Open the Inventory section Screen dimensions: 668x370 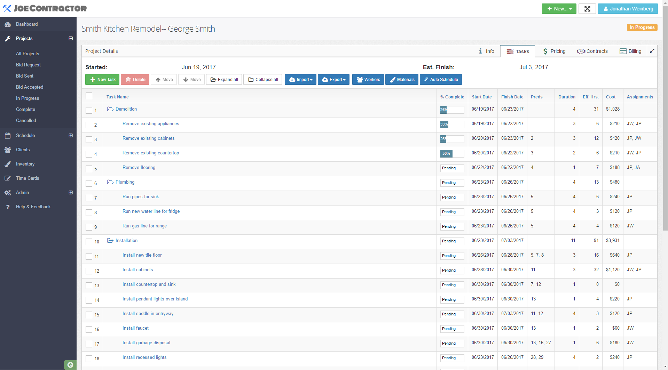[x=25, y=164]
